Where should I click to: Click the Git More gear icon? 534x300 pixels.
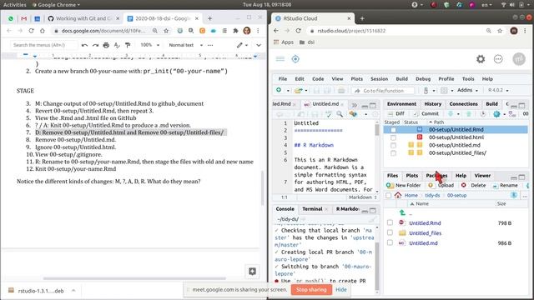tap(496, 114)
